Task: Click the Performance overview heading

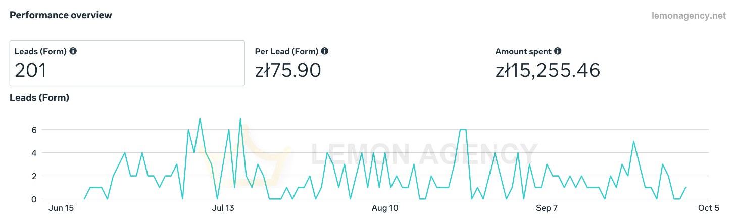Action: (61, 15)
